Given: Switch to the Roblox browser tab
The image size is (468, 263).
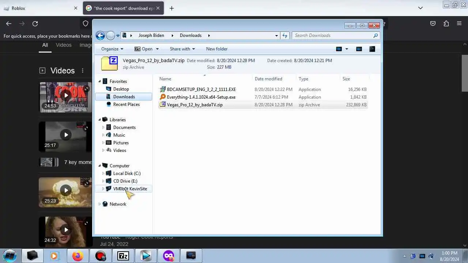Looking at the screenshot, I should [40, 8].
